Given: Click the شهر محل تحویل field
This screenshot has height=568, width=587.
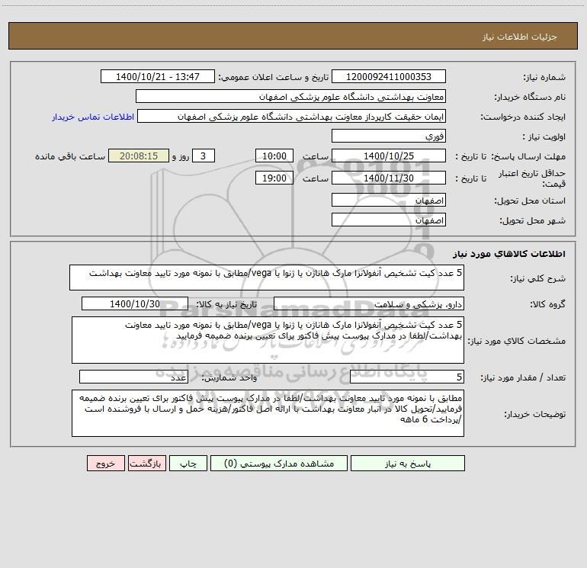Looking at the screenshot, I should [389, 220].
